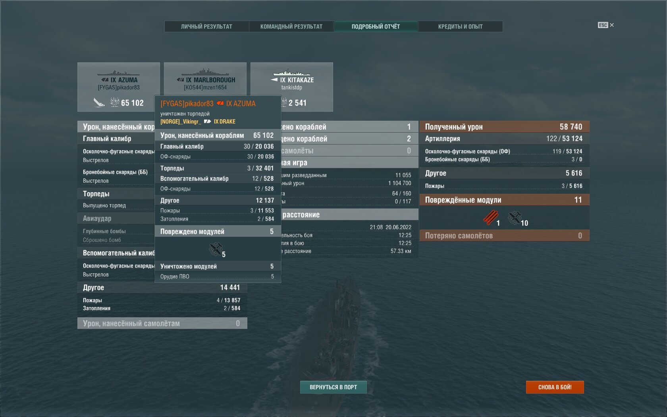This screenshot has height=417, width=667.
Task: Click player name [FYGAS]pikador83 in tooltip
Action: 187,104
